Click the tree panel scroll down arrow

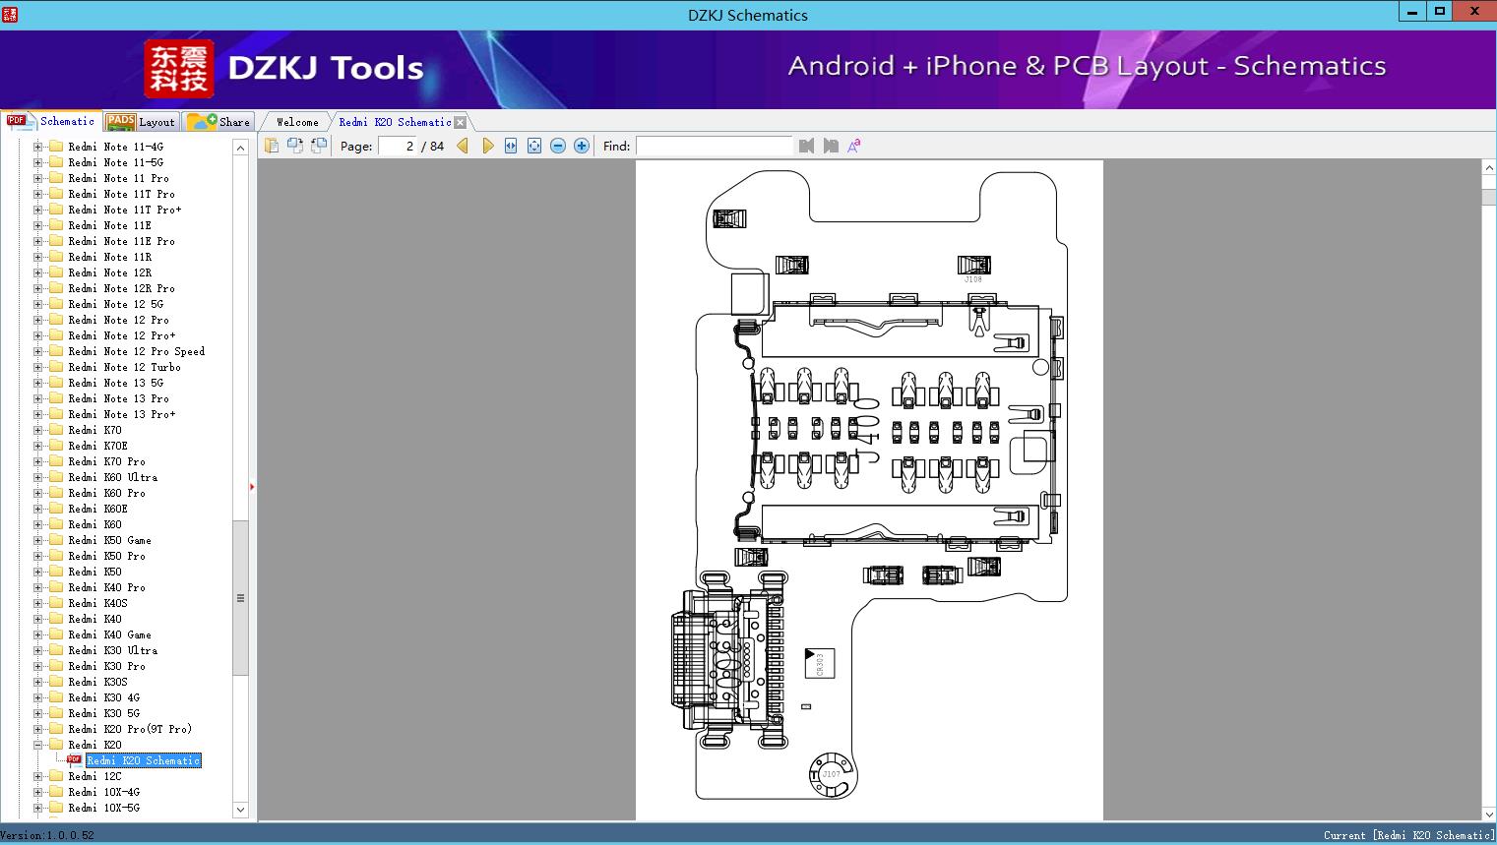(240, 810)
